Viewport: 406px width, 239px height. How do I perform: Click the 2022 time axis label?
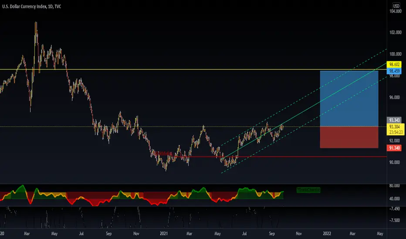(x=327, y=234)
